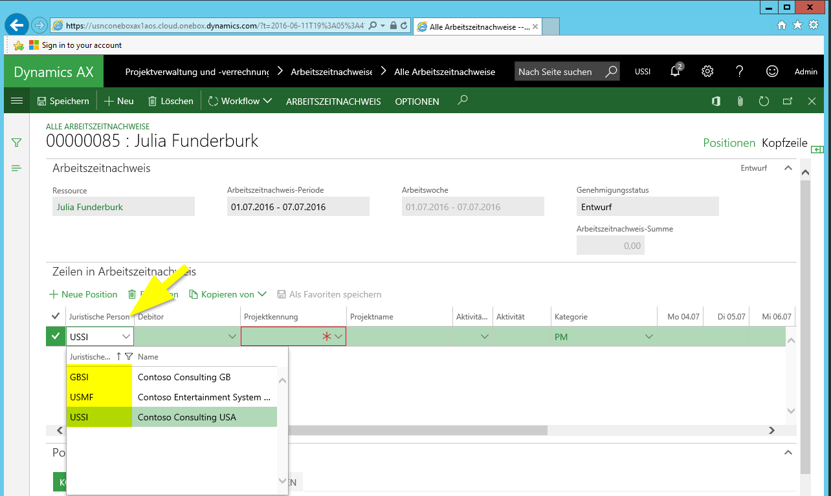
Task: Click the help question mark icon
Action: pyautogui.click(x=740, y=71)
